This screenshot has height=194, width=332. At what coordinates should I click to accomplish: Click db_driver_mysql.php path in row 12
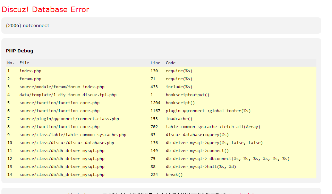tap(62, 159)
